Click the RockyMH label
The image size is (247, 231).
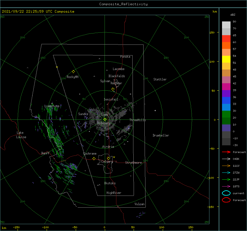pyautogui.click(x=72, y=77)
